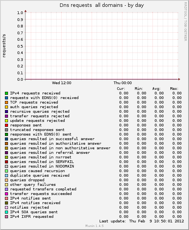Click the Cur value for IPv4 requests received
The height and width of the screenshot is (230, 189).
[124, 93]
